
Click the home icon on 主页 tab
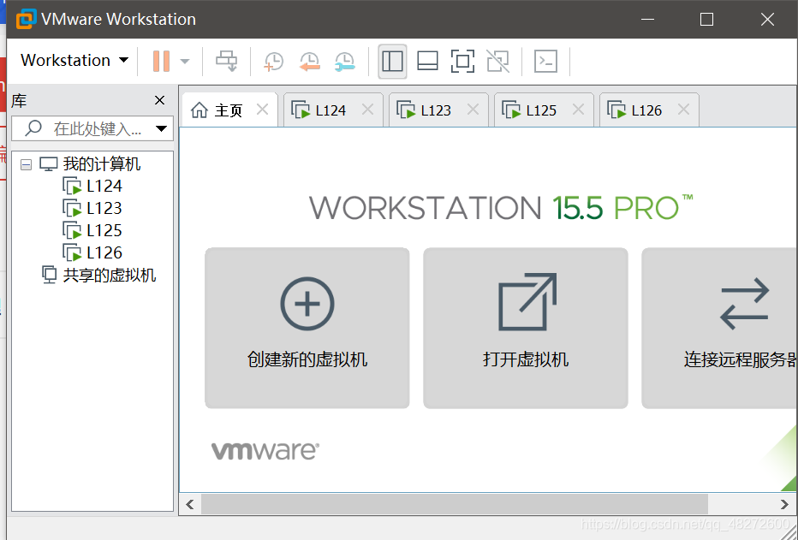pyautogui.click(x=199, y=110)
